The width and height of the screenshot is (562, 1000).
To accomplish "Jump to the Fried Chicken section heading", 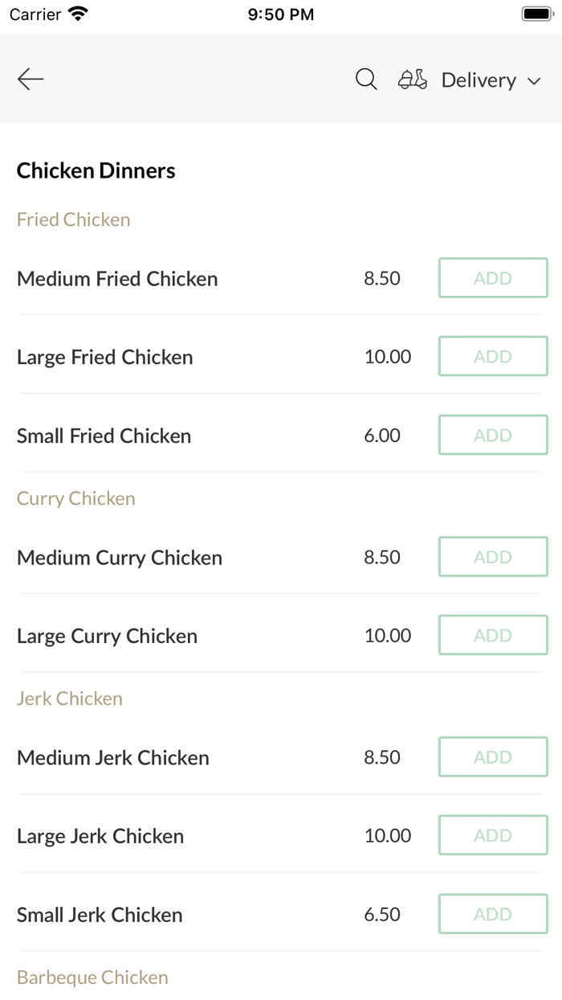I will tap(73, 219).
